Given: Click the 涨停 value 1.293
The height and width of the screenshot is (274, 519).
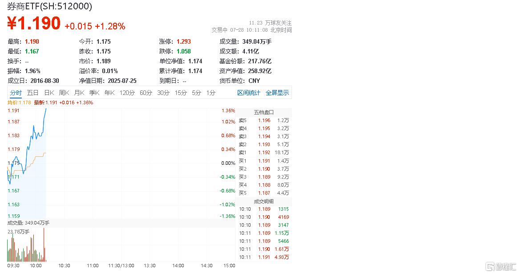Looking at the screenshot, I should (x=183, y=41).
